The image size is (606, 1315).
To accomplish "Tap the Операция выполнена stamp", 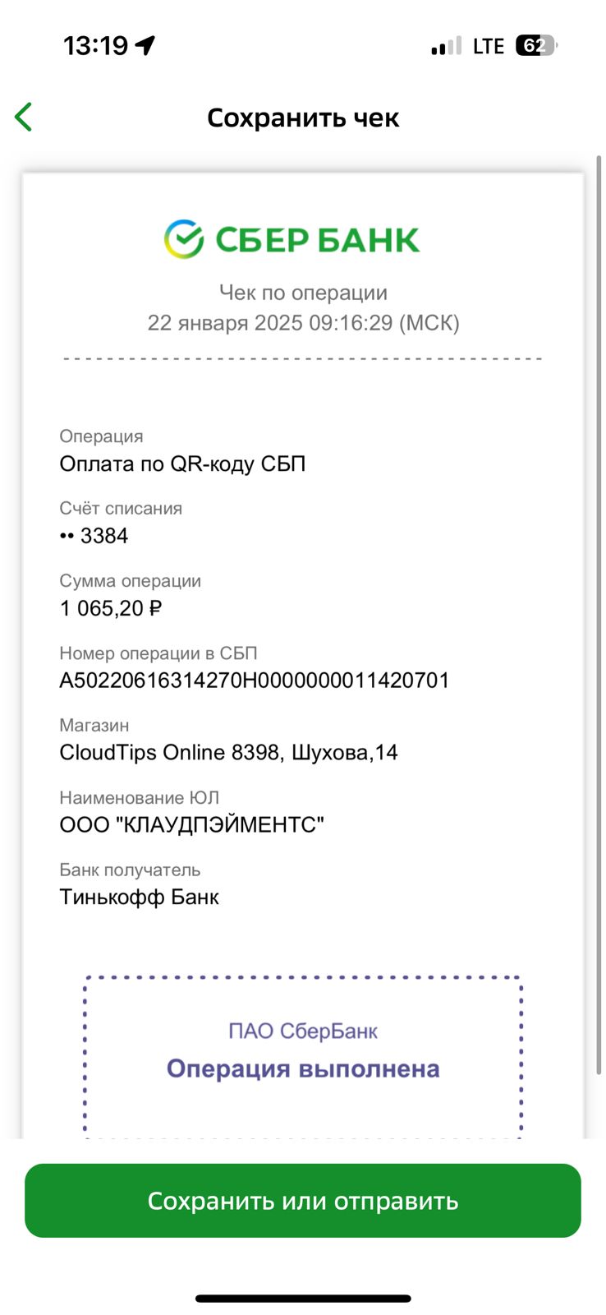I will (303, 1057).
